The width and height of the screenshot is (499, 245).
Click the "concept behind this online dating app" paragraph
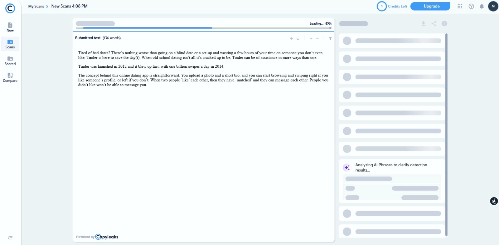coord(203,80)
